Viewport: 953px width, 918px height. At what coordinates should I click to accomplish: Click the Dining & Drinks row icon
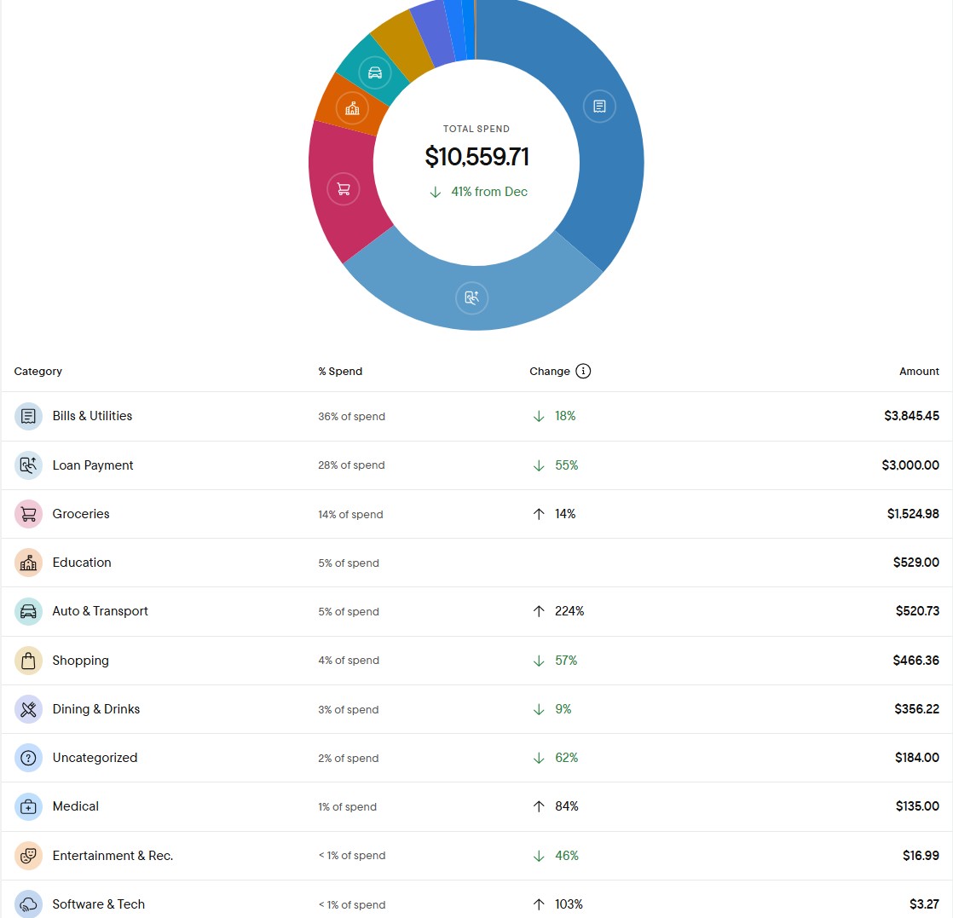[28, 709]
